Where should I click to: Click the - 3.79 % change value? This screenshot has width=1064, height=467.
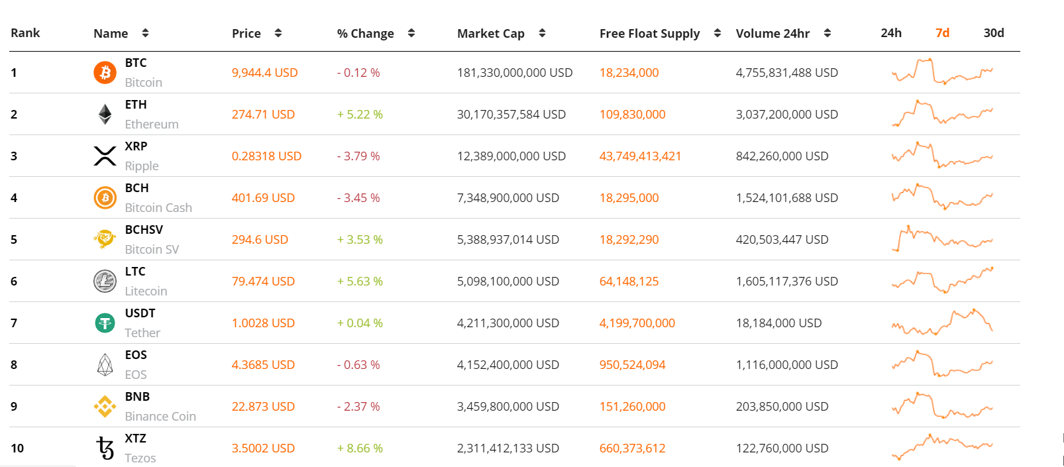358,156
